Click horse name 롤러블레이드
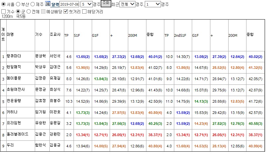This screenshot has height=154, width=268. tap(18, 134)
